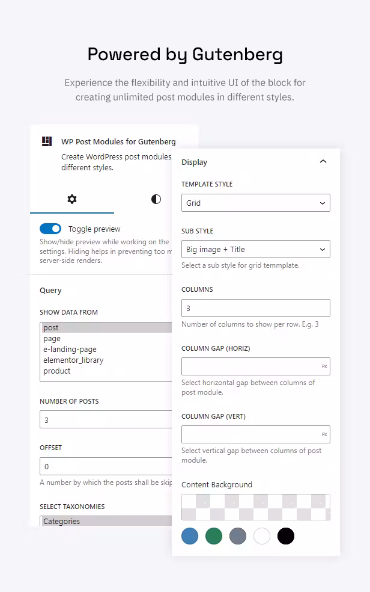The image size is (370, 592).
Task: Click the PX unit of horizontal gap
Action: click(324, 366)
